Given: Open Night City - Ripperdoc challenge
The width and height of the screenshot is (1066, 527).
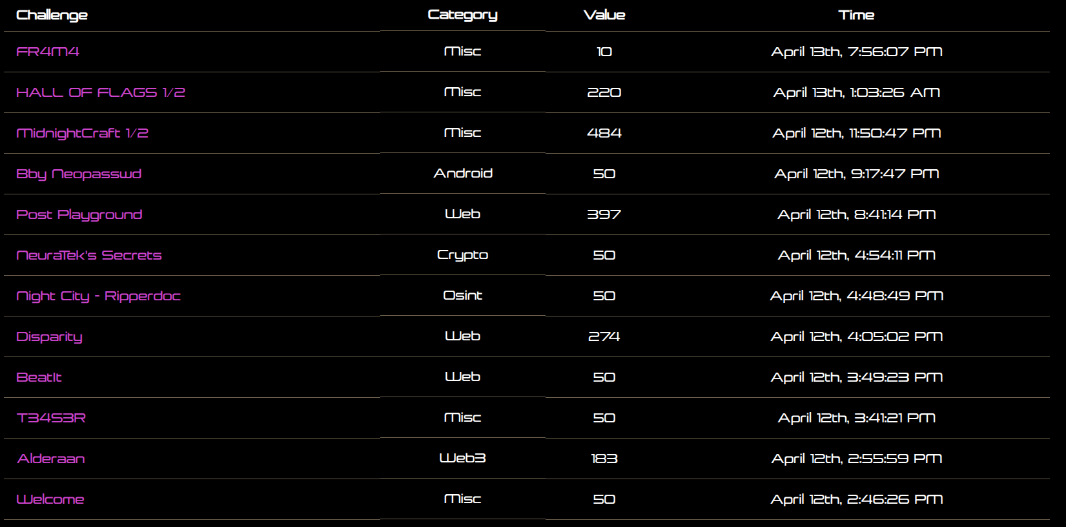Looking at the screenshot, I should pyautogui.click(x=99, y=296).
